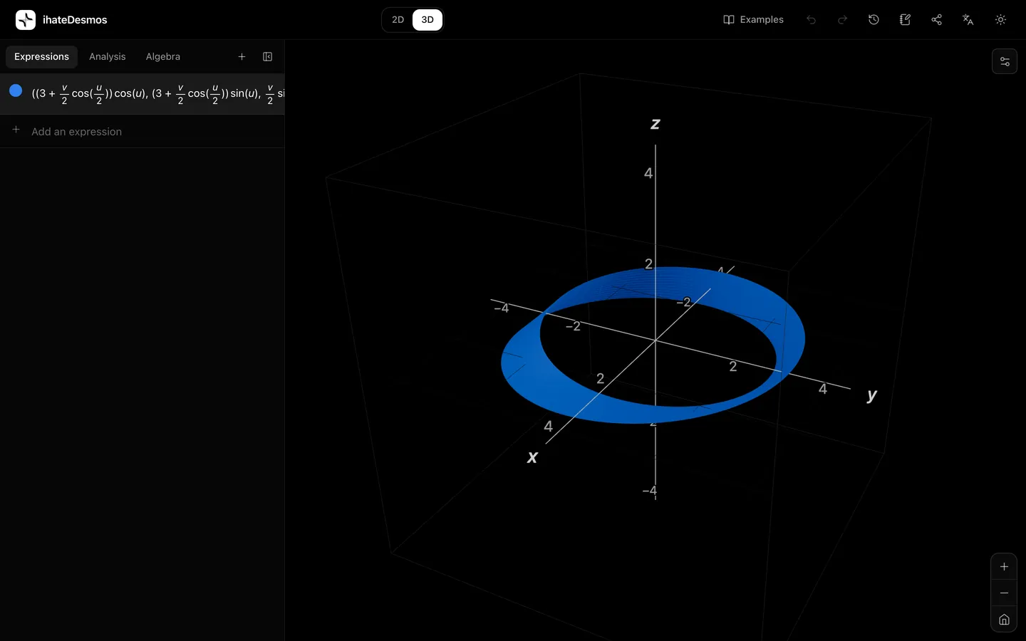
Task: Open the Examples library
Action: click(753, 20)
